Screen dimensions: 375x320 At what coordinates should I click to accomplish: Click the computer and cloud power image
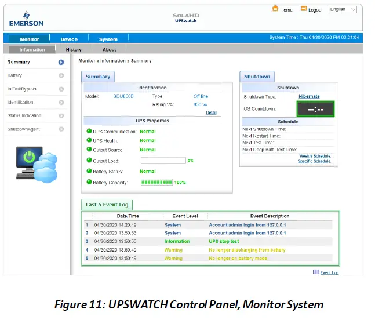[37, 164]
